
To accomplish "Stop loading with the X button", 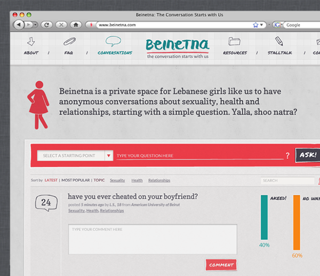I will point(61,25).
